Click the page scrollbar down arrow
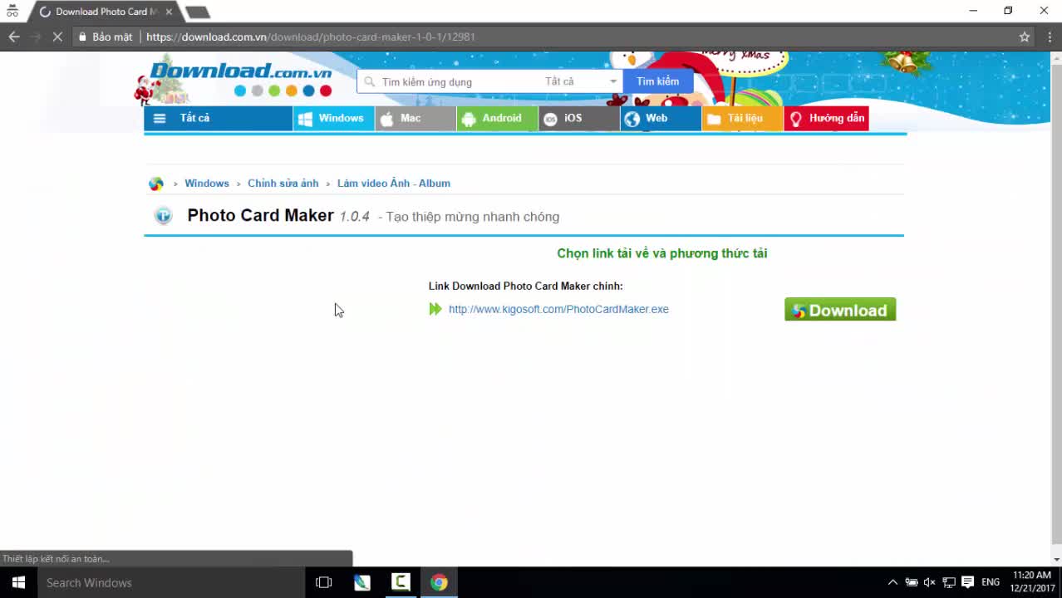Image resolution: width=1062 pixels, height=598 pixels. (1056, 560)
